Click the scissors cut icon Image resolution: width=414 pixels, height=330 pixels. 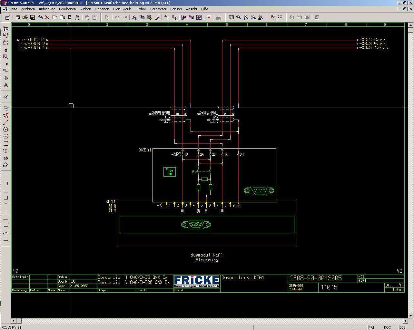pyautogui.click(x=135, y=17)
